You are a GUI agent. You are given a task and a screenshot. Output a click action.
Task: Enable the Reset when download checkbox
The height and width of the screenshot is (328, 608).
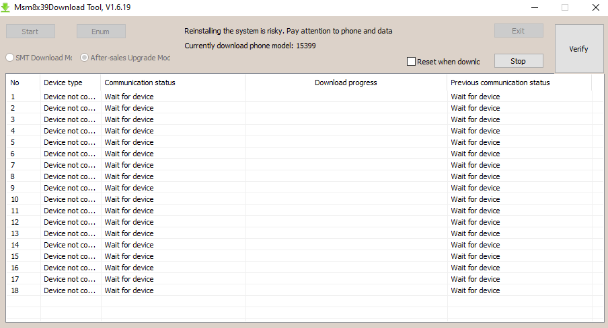412,62
